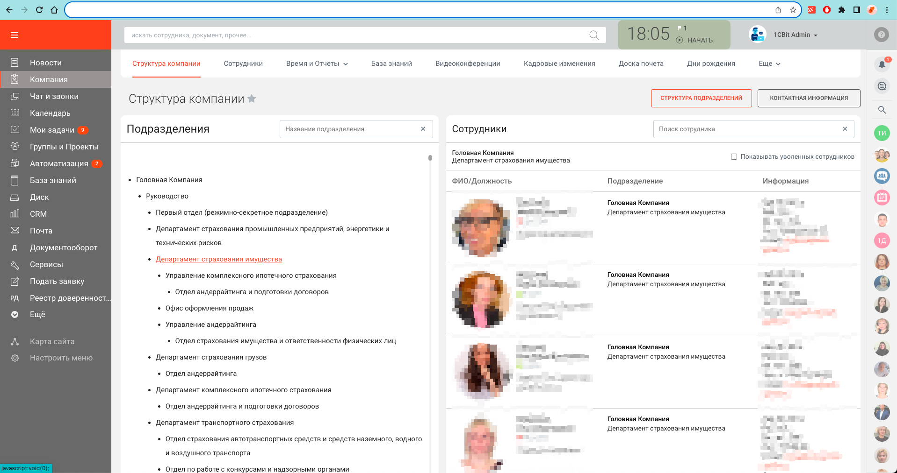Select Офис оформления продаж
Viewport: 897px width, 473px height.
point(210,308)
